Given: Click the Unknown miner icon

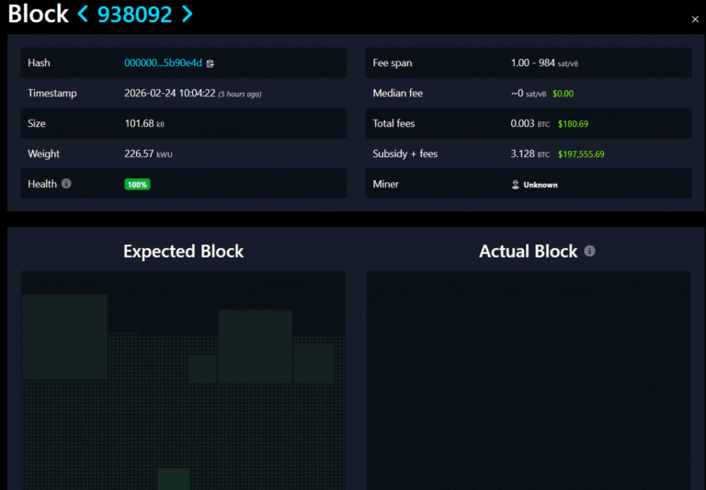Looking at the screenshot, I should (515, 185).
